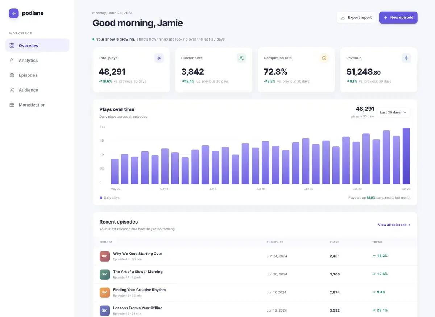Click the S01 artwork for Finding Your Creative Rhythm

(x=105, y=292)
